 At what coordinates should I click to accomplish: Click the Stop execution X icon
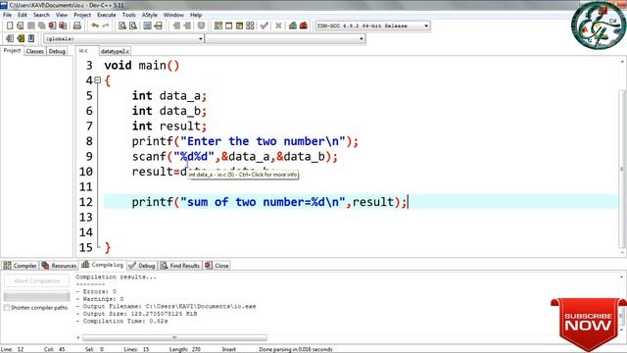[x=278, y=25]
